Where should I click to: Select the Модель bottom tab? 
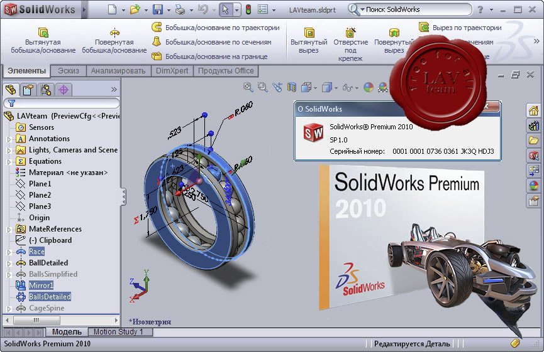click(67, 331)
